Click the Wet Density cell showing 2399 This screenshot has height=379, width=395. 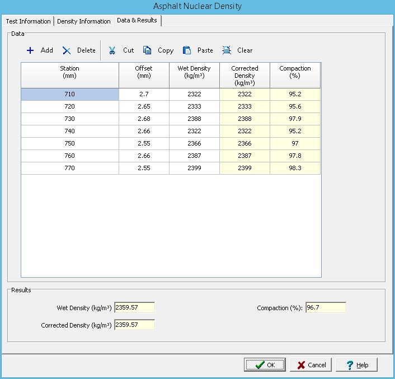pos(194,169)
